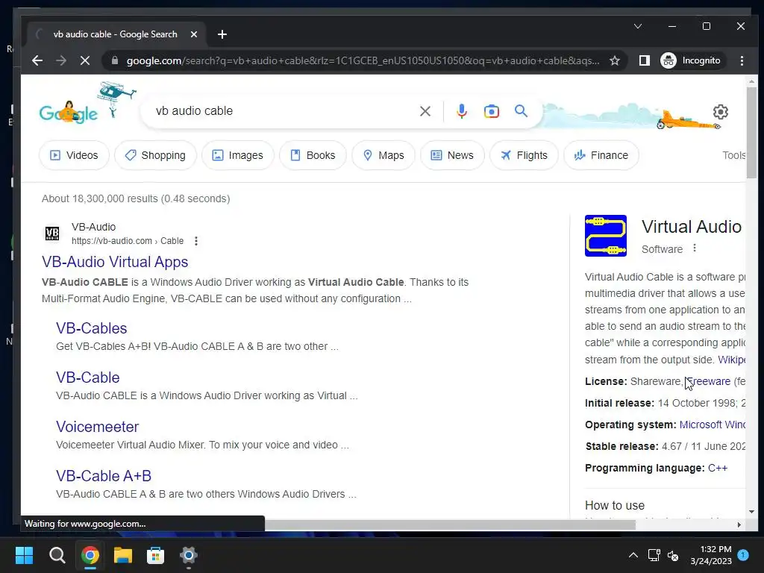Open Finance filter chip

click(x=601, y=155)
